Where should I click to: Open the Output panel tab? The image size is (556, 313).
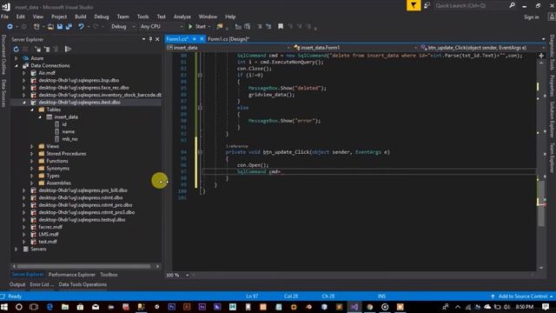tap(17, 284)
